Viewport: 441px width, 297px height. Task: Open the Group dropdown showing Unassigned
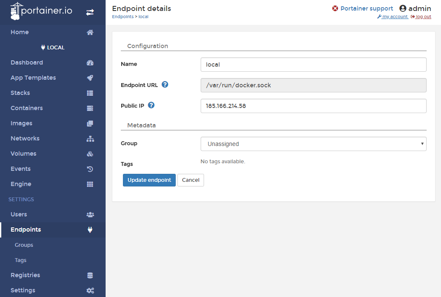313,144
